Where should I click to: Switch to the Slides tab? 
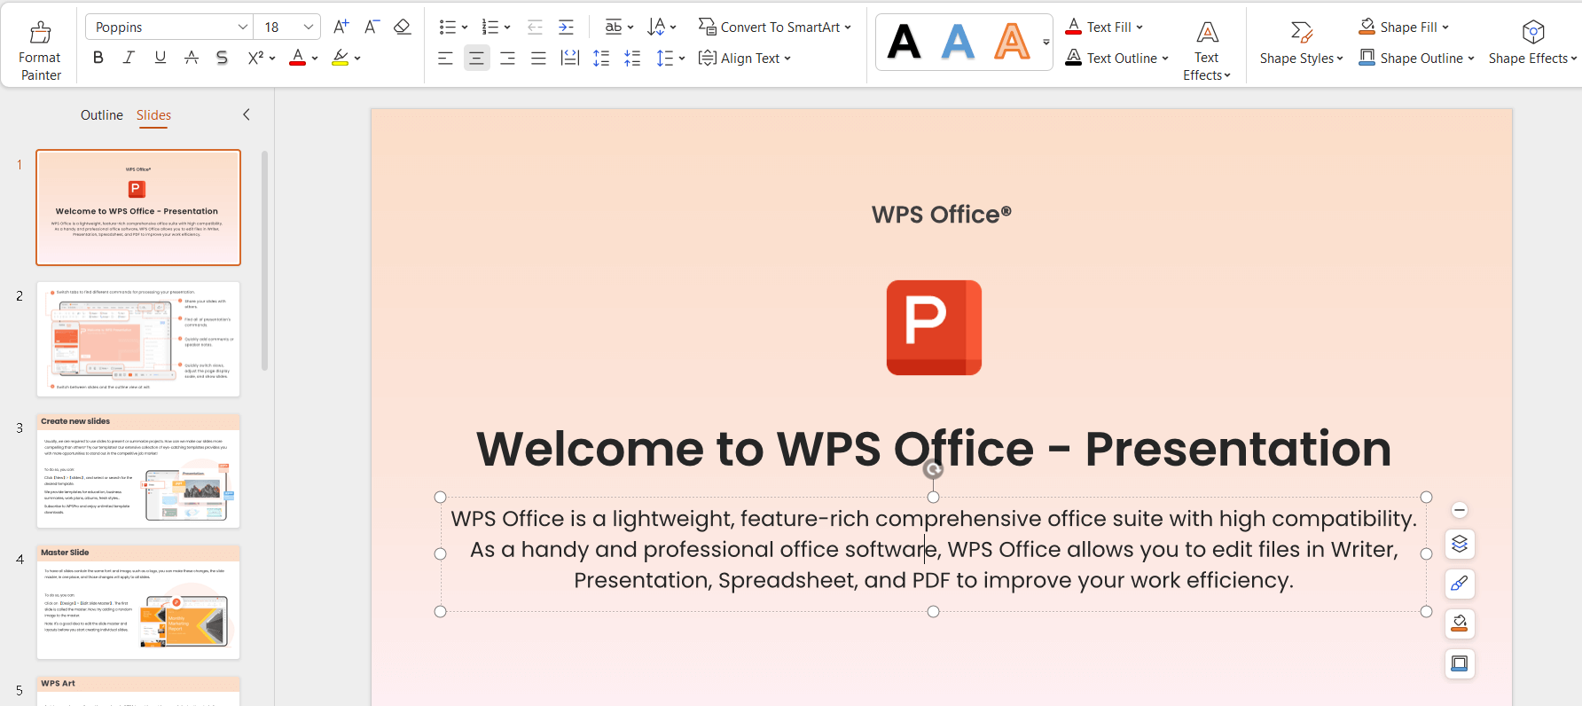(x=153, y=115)
